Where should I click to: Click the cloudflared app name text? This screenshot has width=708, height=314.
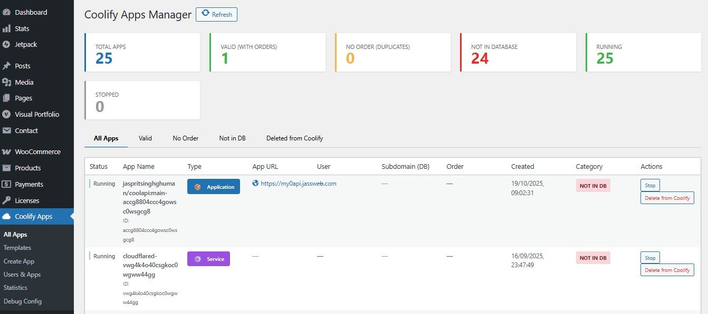(x=150, y=265)
